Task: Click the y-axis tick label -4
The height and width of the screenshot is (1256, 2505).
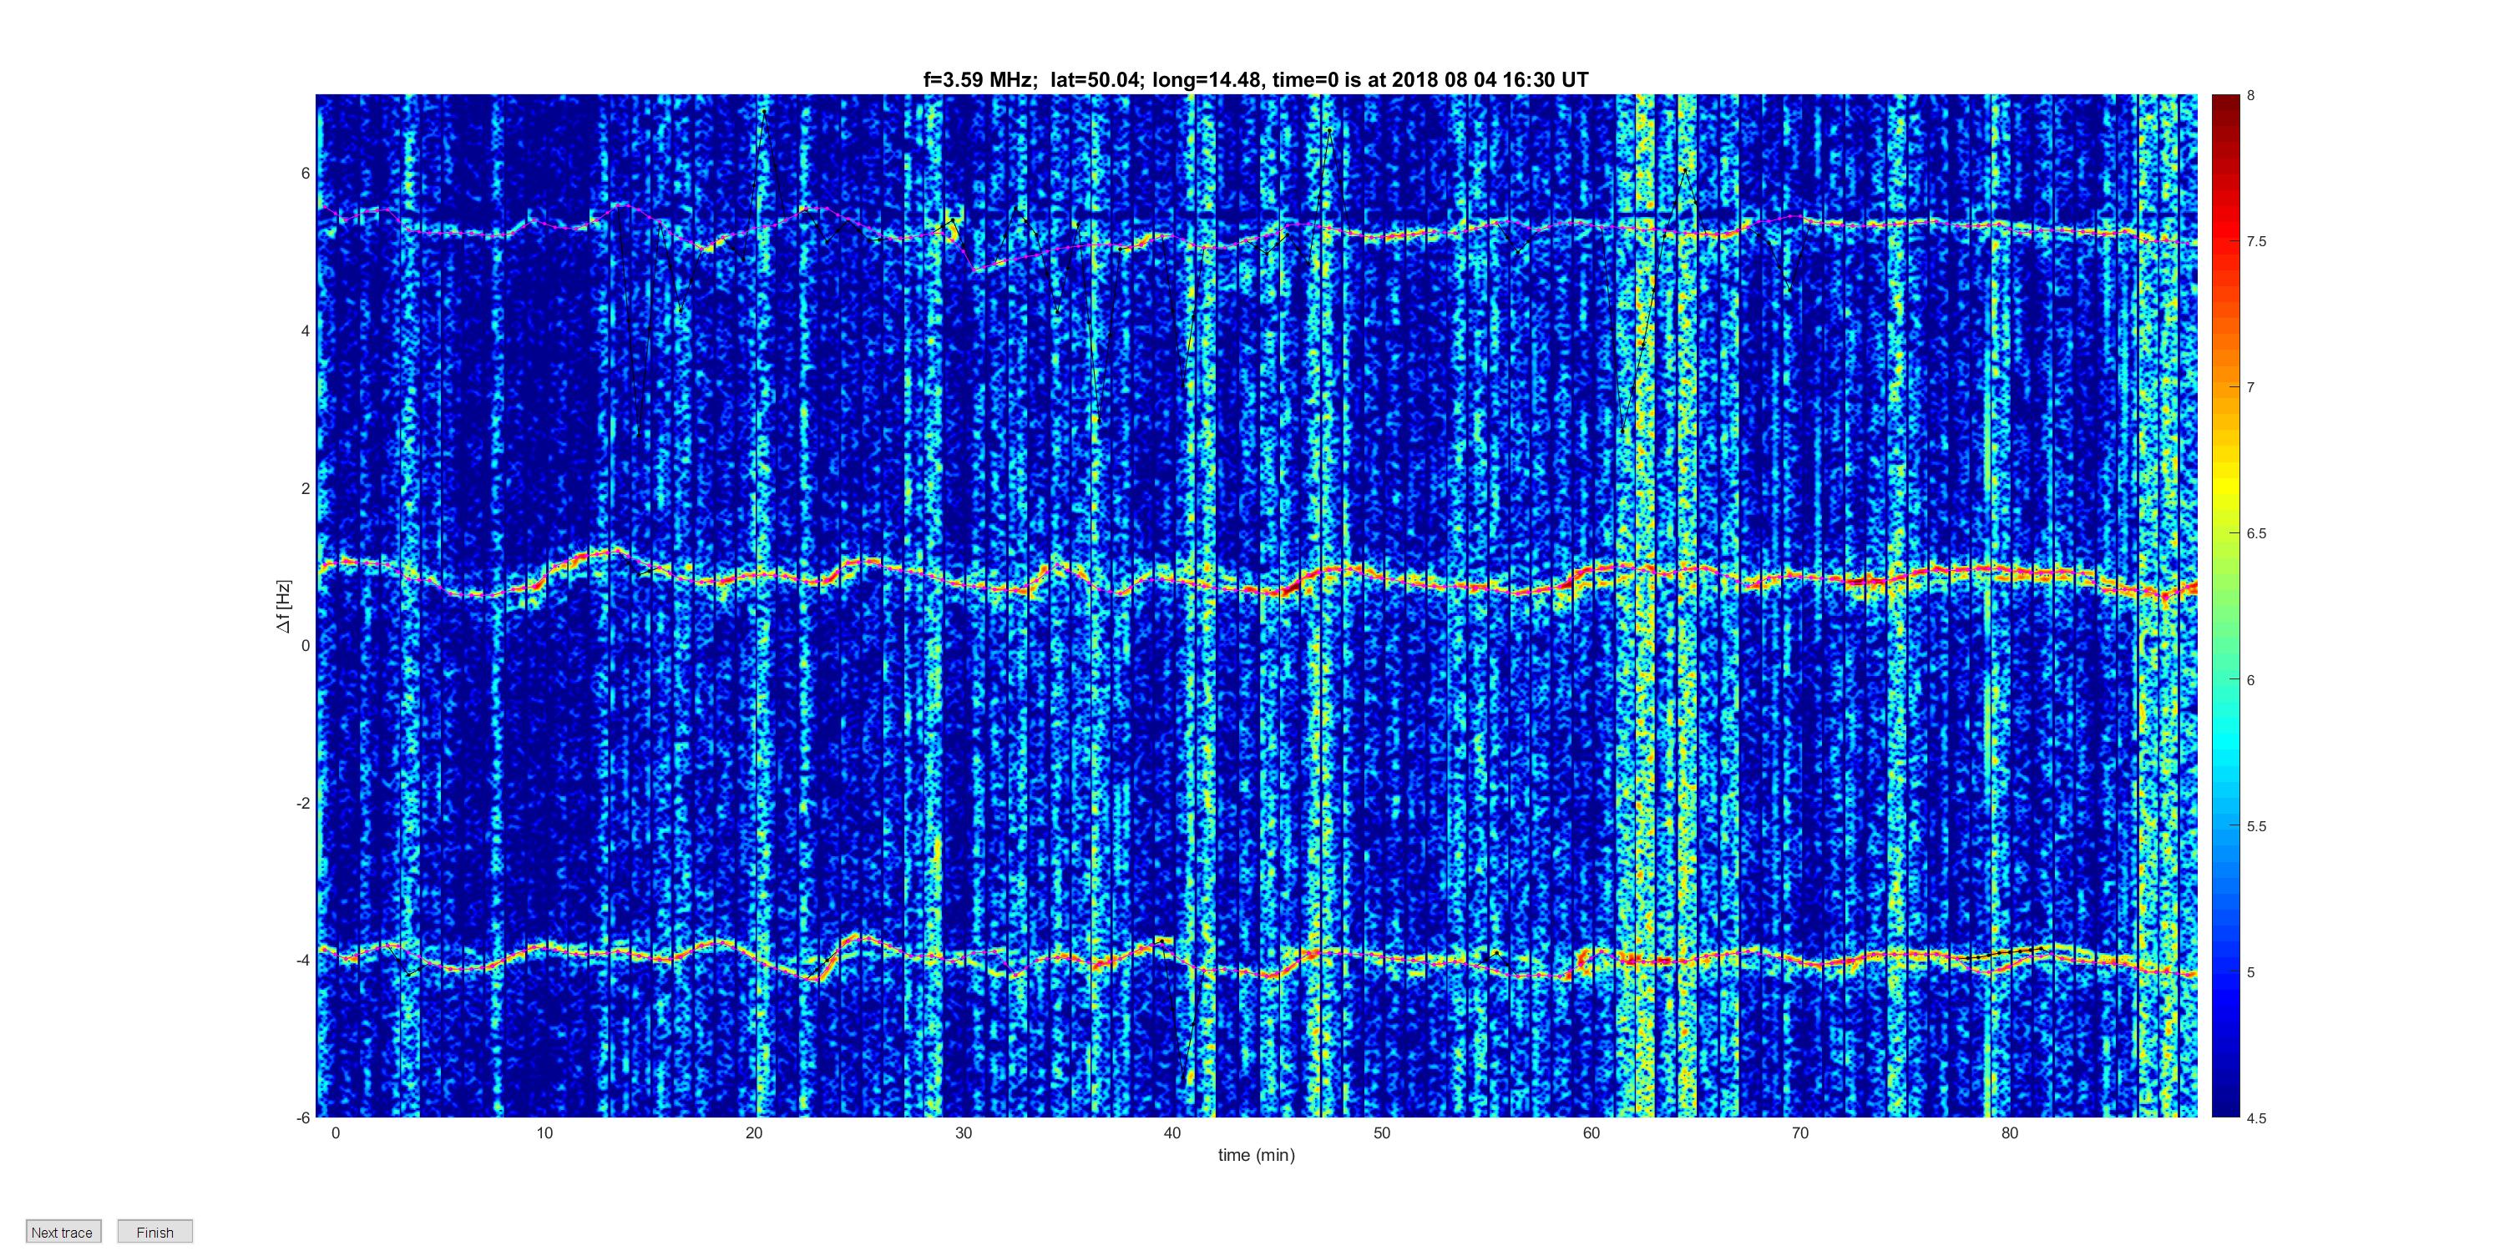Action: tap(303, 960)
